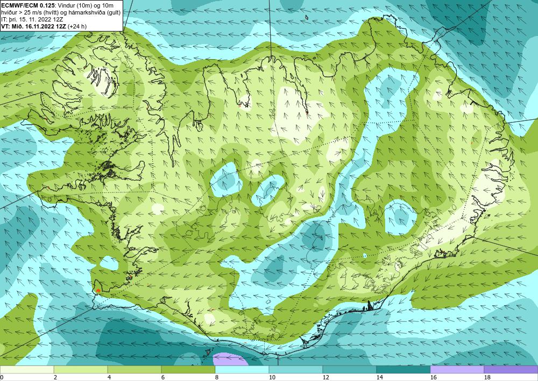The width and height of the screenshot is (538, 381).
Task: Click the 10–12 m/s teal legend swatch
Action: (x=296, y=370)
